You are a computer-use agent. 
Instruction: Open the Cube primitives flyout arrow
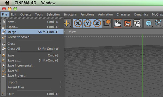click(x=152, y=27)
